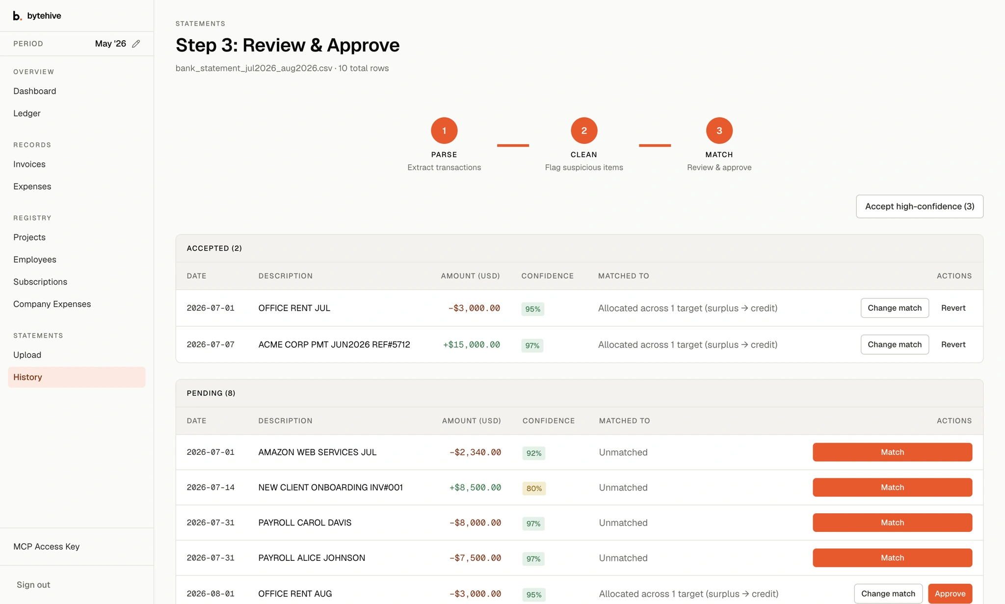Screen dimensions: 1005x604
Task: Go to step 1 Parse circle
Action: pos(444,131)
